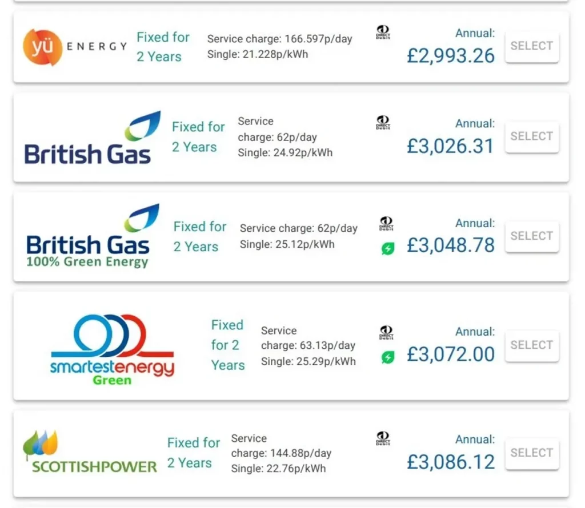This screenshot has width=585, height=508.
Task: Click the British Gas logo on £3,026.31 tariff
Action: (88, 139)
